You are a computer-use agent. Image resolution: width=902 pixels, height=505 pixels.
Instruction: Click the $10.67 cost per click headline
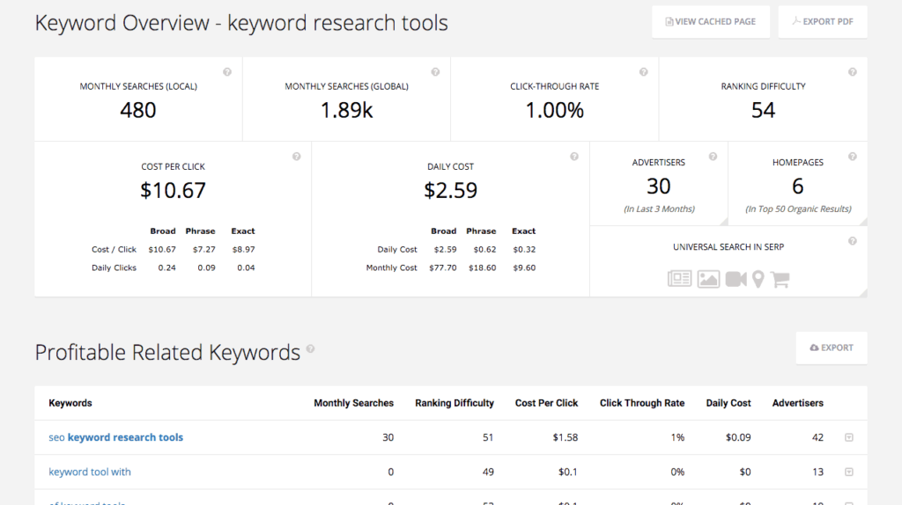173,190
